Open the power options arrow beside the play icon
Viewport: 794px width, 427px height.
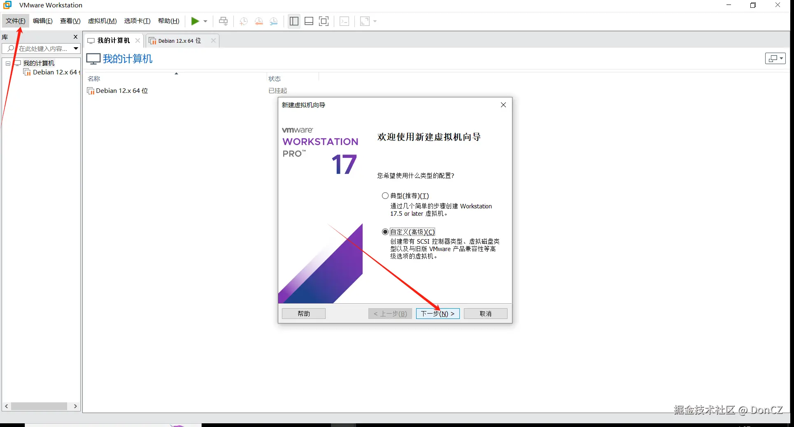pyautogui.click(x=205, y=21)
